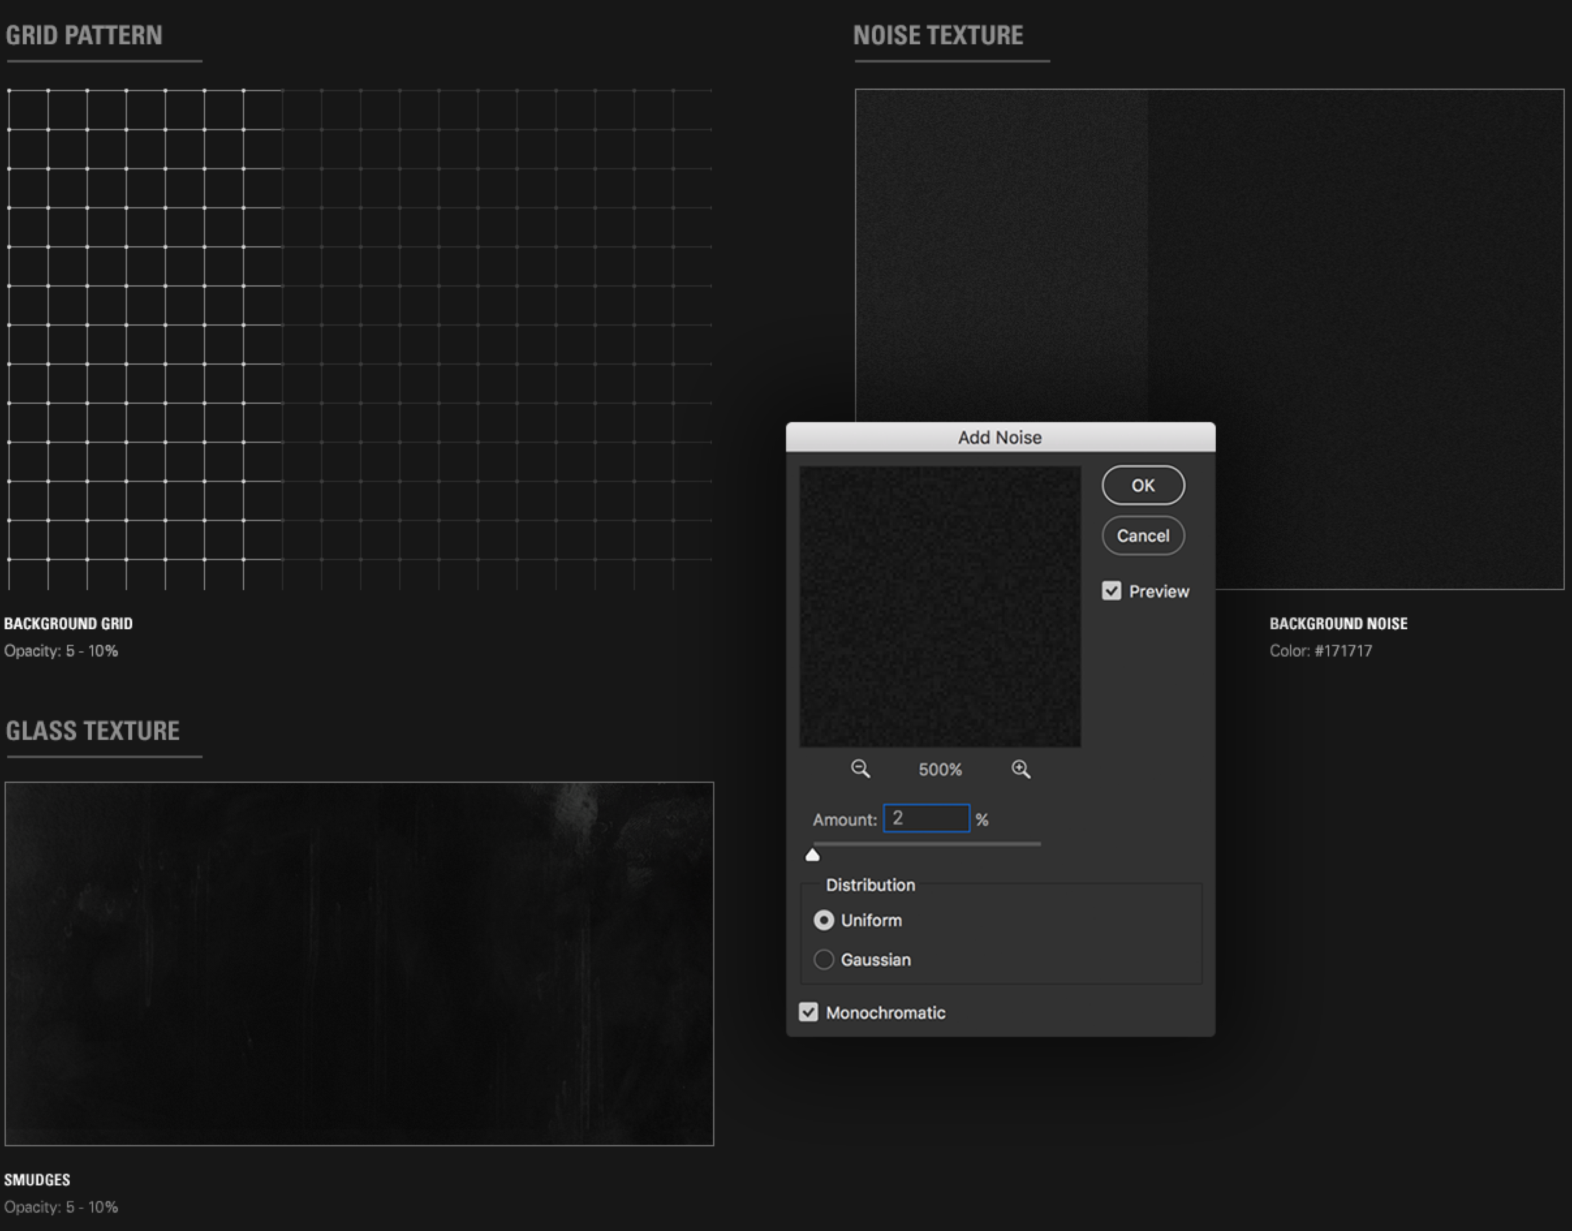Click the Color #171717 label text

pos(1320,651)
